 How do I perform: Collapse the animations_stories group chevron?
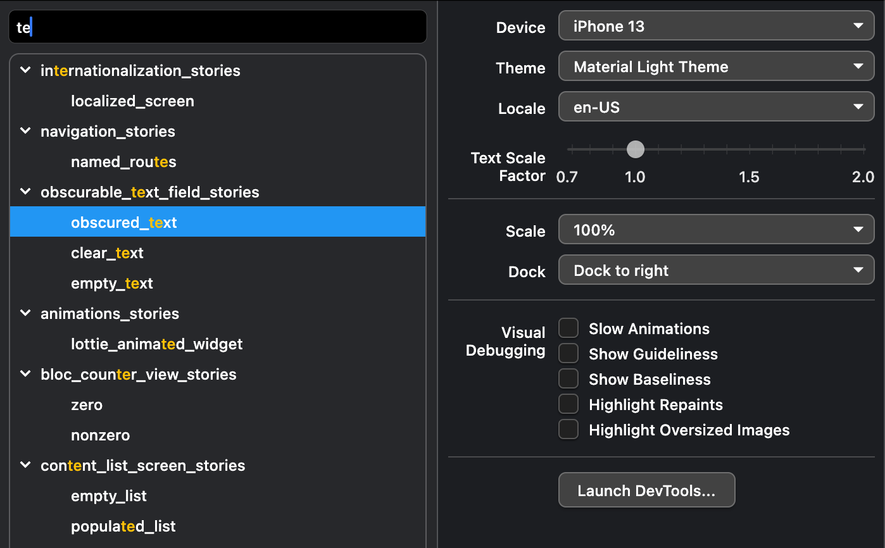(25, 313)
